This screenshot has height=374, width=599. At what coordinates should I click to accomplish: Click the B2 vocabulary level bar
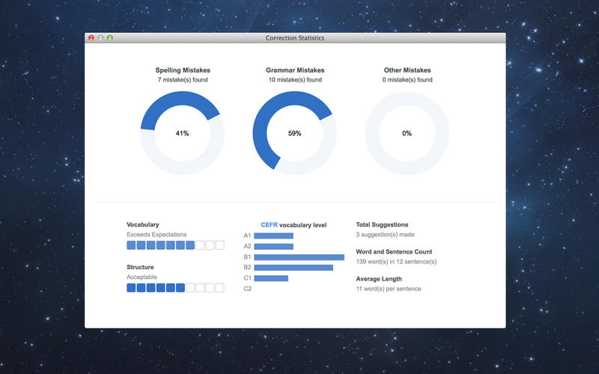[294, 268]
